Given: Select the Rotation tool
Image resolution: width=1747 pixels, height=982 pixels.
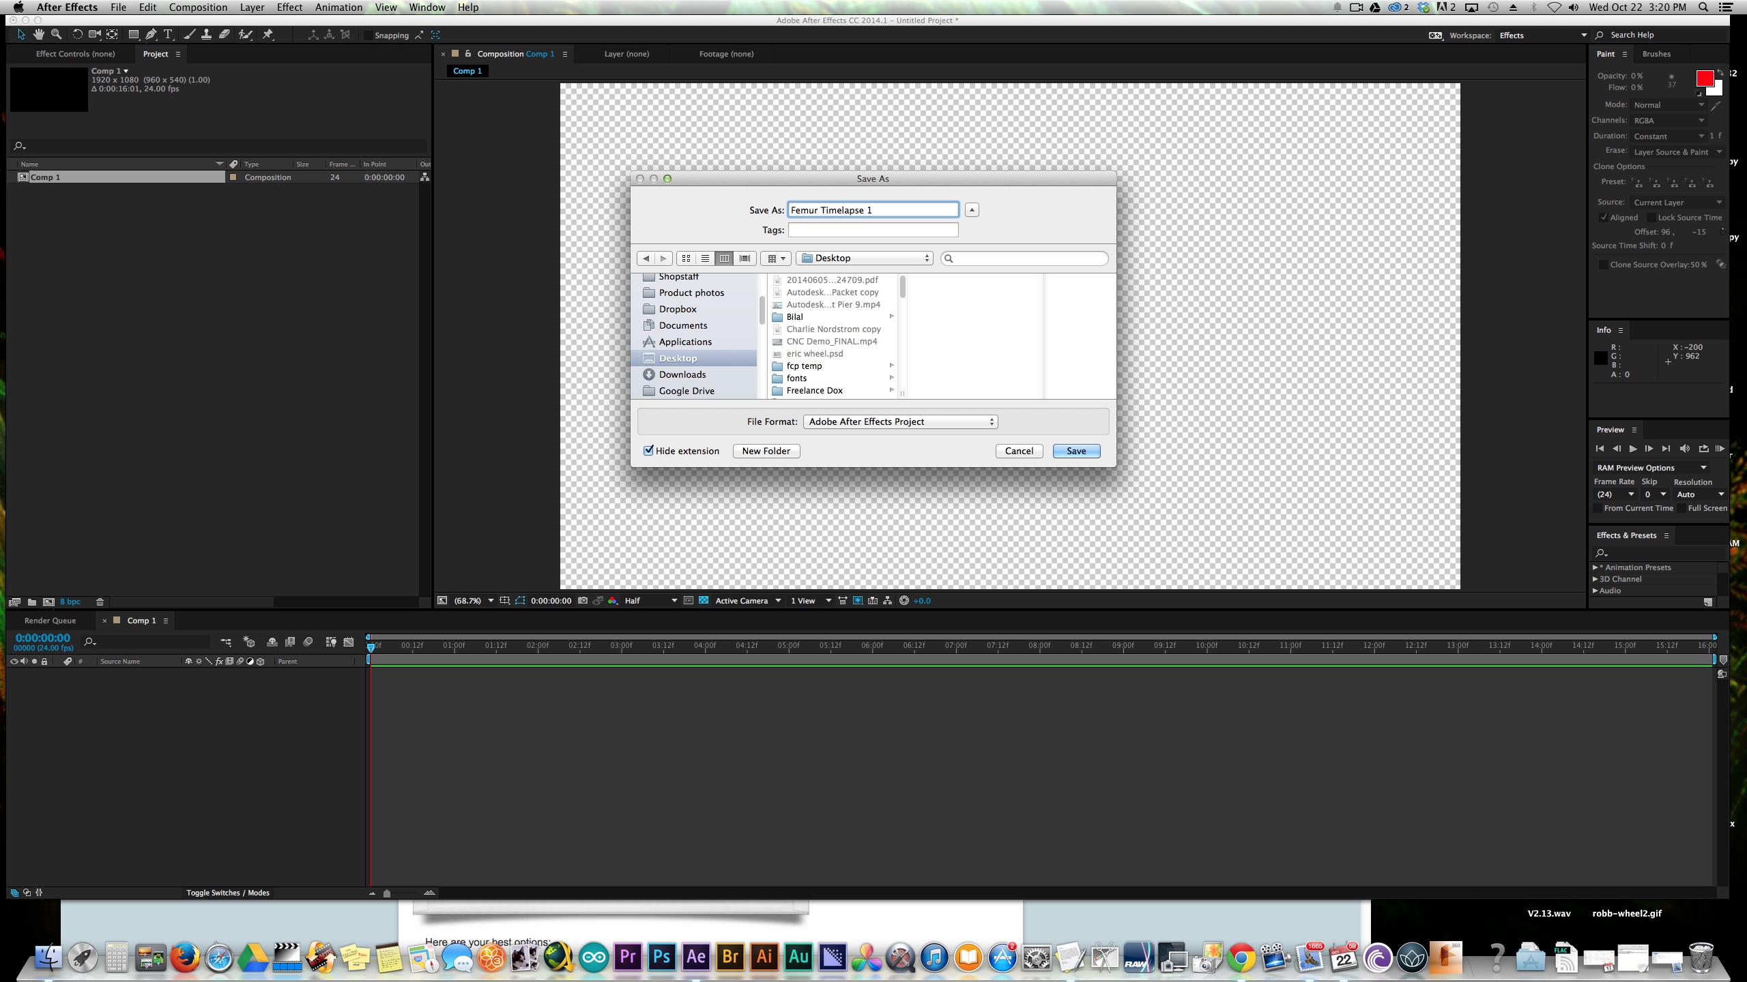Looking at the screenshot, I should click(x=77, y=34).
